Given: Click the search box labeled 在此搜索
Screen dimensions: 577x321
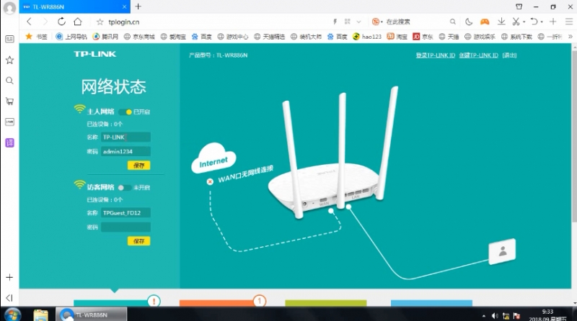Looking at the screenshot, I should pyautogui.click(x=416, y=22).
